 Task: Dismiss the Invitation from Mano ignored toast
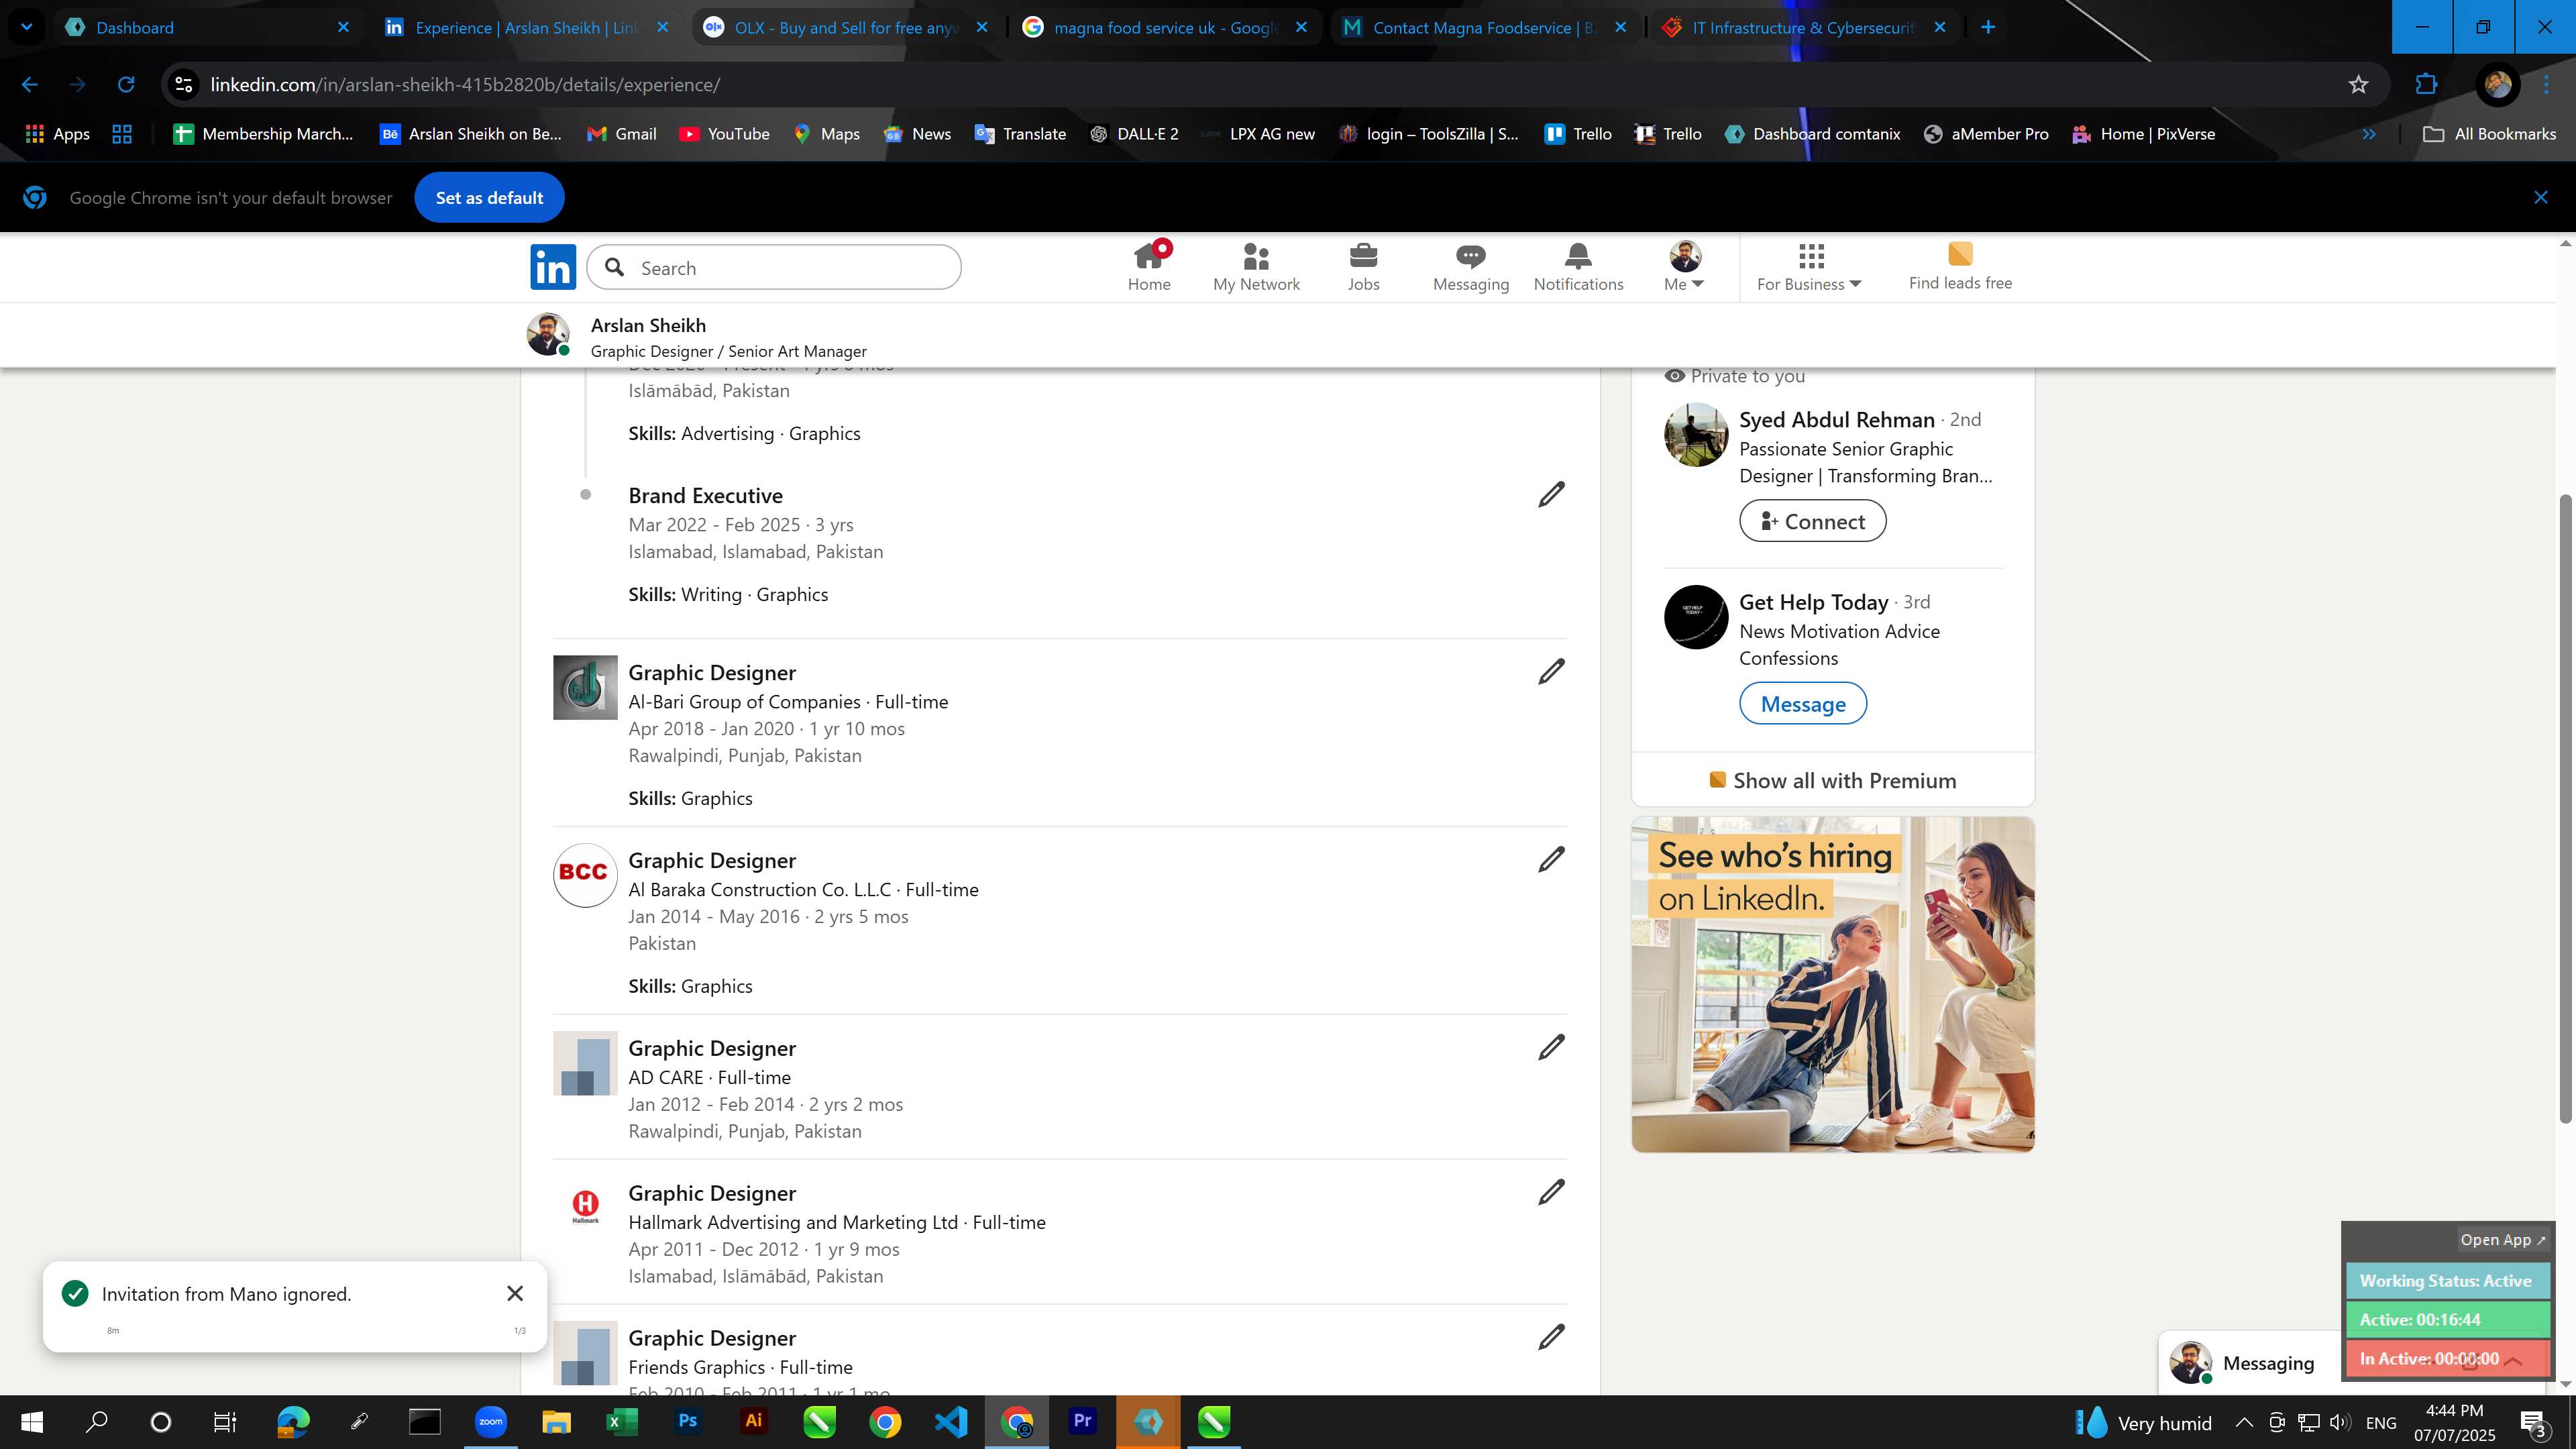click(515, 1294)
